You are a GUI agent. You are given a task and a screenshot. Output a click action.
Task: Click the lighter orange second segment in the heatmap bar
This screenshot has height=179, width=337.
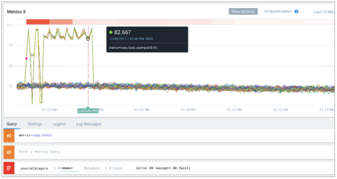61,22
